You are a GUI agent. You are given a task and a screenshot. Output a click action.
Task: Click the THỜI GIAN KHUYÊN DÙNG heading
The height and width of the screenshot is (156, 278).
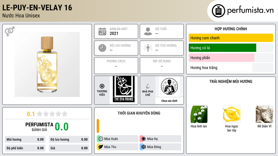[139, 113]
